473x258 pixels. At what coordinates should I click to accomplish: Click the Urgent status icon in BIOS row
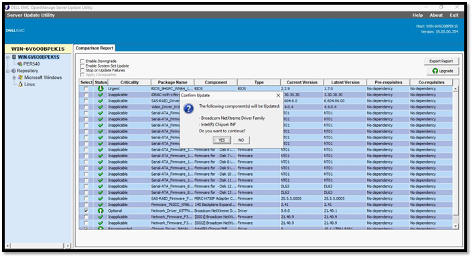100,88
